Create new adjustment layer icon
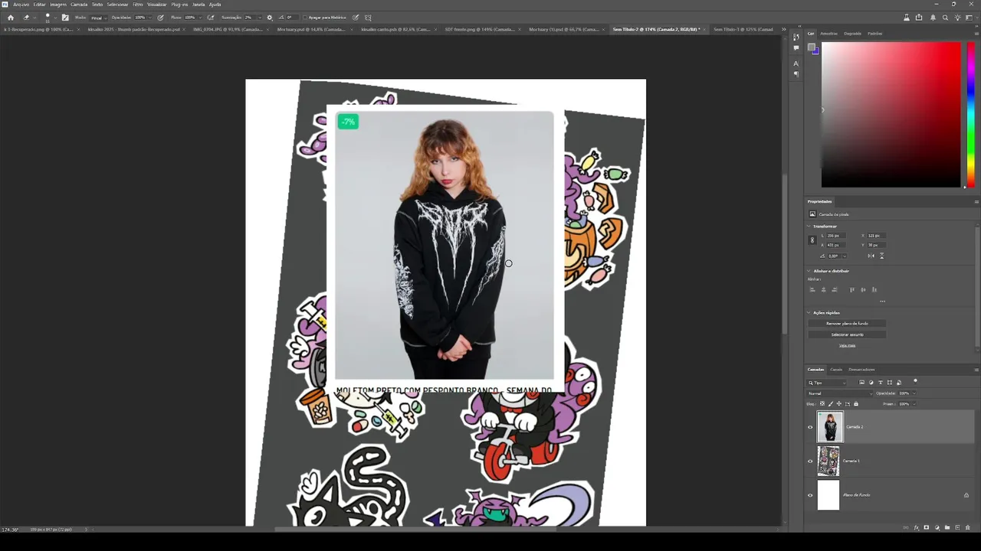This screenshot has height=551, width=981. (937, 527)
